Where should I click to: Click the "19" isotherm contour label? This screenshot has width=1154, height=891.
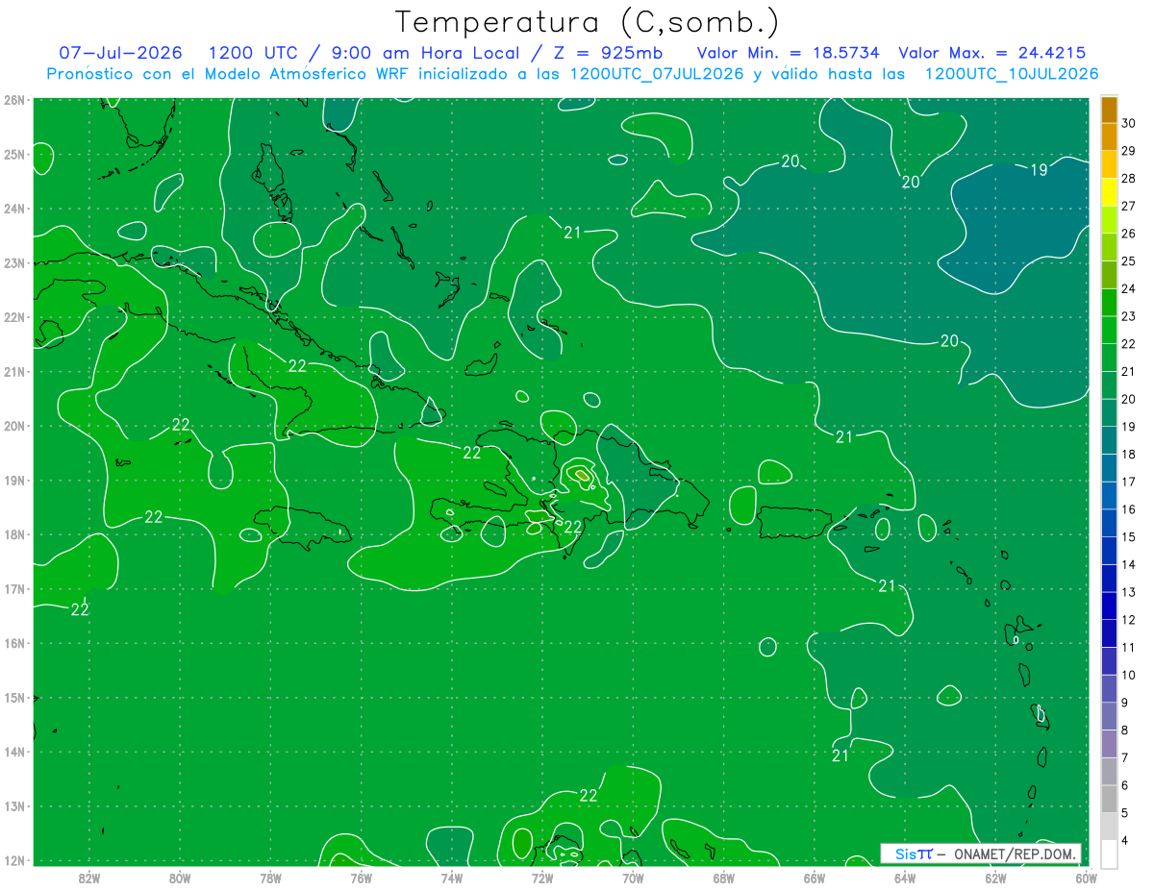point(1039,170)
